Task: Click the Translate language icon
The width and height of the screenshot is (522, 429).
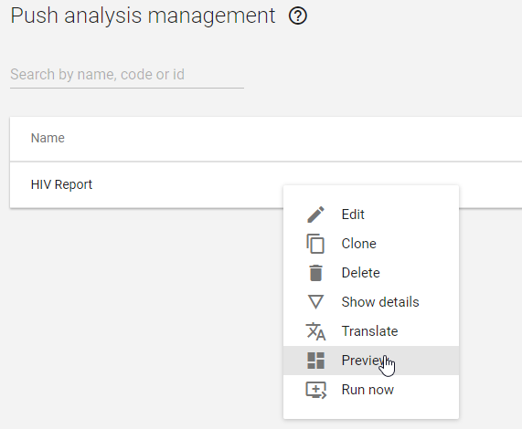Action: tap(315, 331)
